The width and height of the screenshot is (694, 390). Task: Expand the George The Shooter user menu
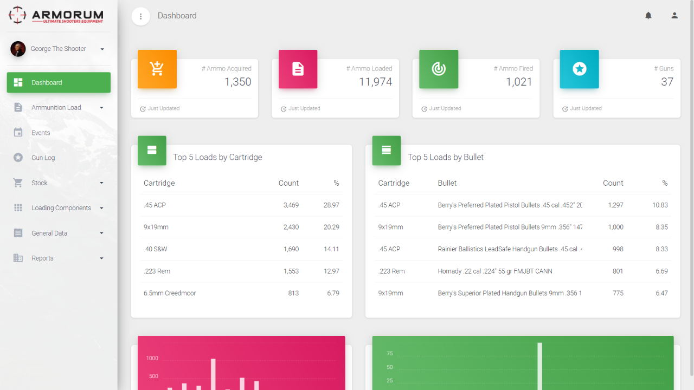click(x=58, y=49)
